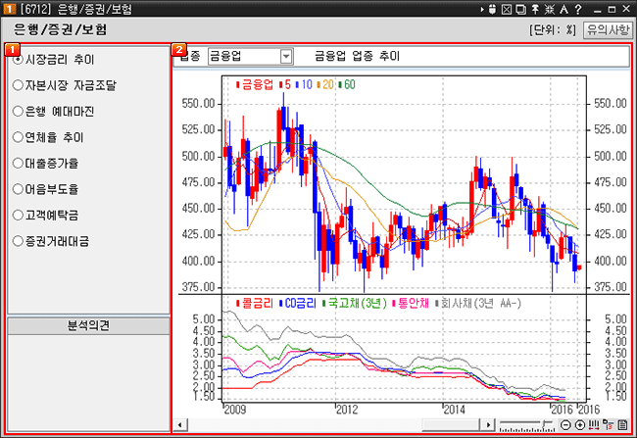Click the CD금리 legend label
Image resolution: width=637 pixels, height=438 pixels.
coord(297,303)
